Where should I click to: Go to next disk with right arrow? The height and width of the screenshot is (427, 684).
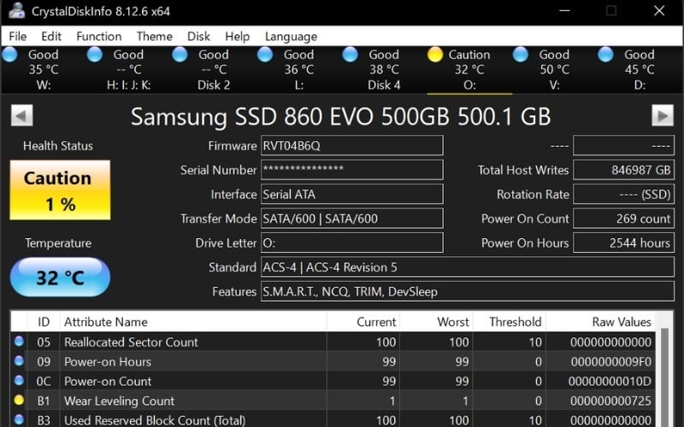662,116
